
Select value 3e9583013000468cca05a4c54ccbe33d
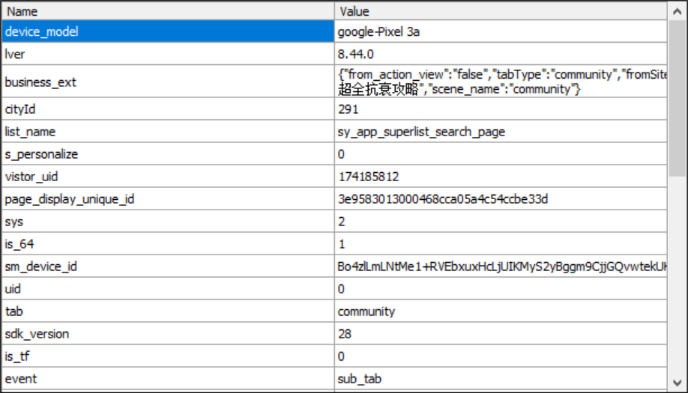click(x=501, y=199)
